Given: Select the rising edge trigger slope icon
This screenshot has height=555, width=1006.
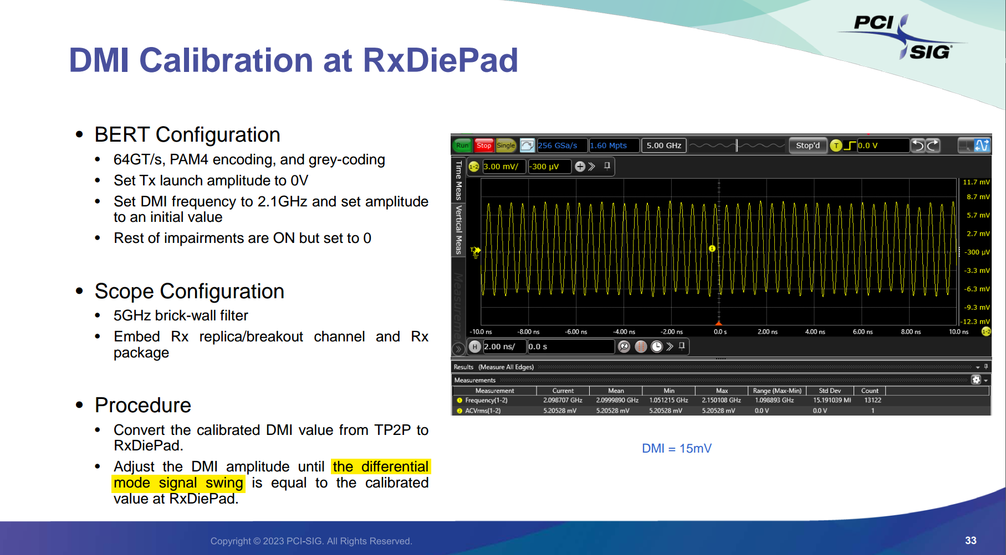Looking at the screenshot, I should coord(849,146).
